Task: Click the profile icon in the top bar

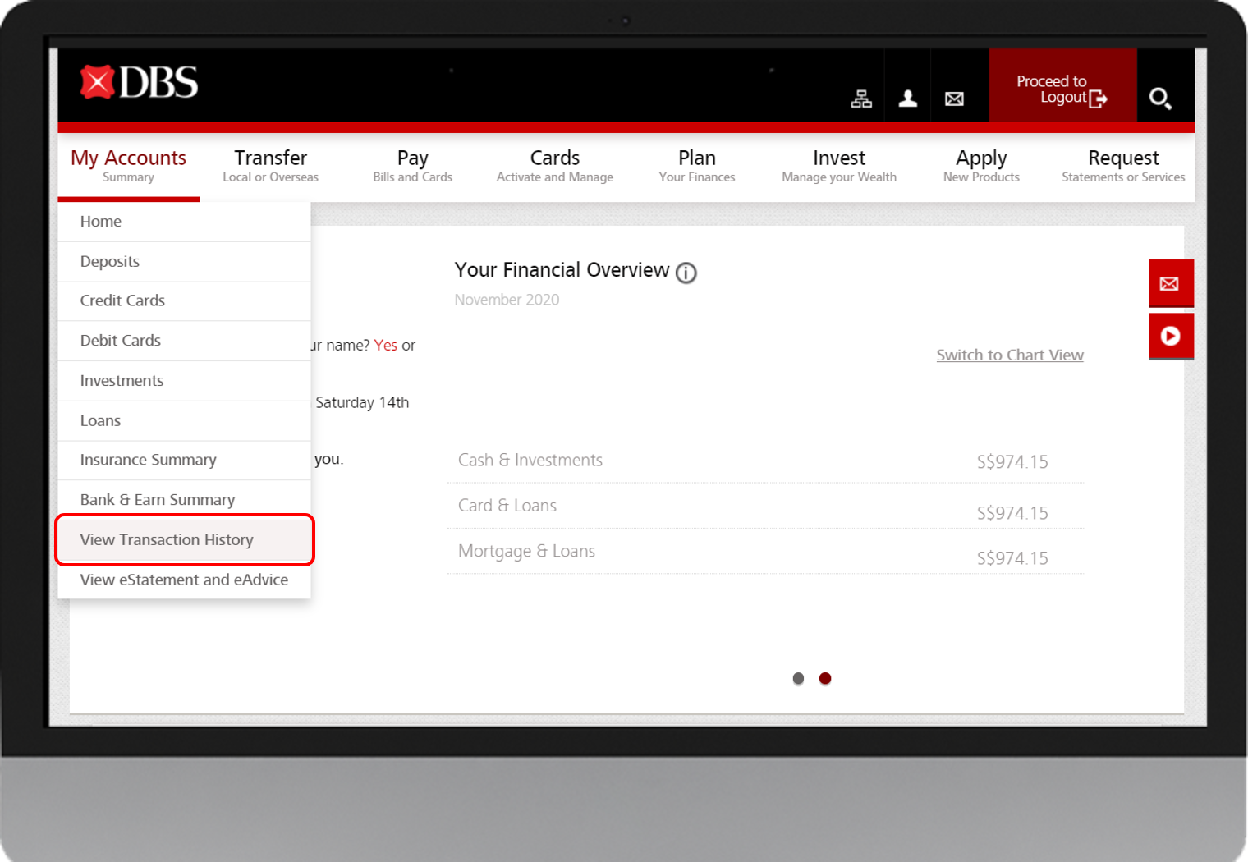Action: pyautogui.click(x=907, y=98)
